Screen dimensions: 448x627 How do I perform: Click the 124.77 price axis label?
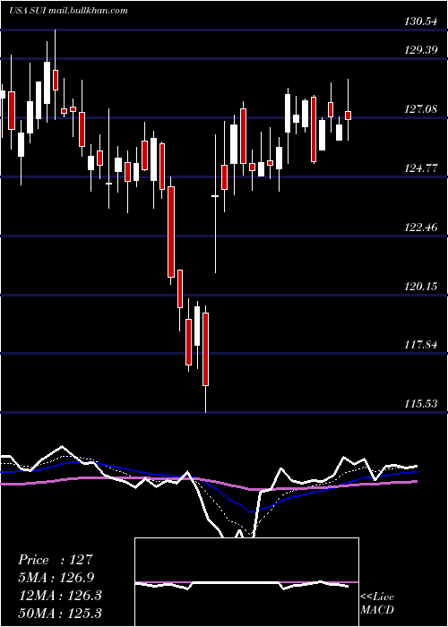pos(420,168)
